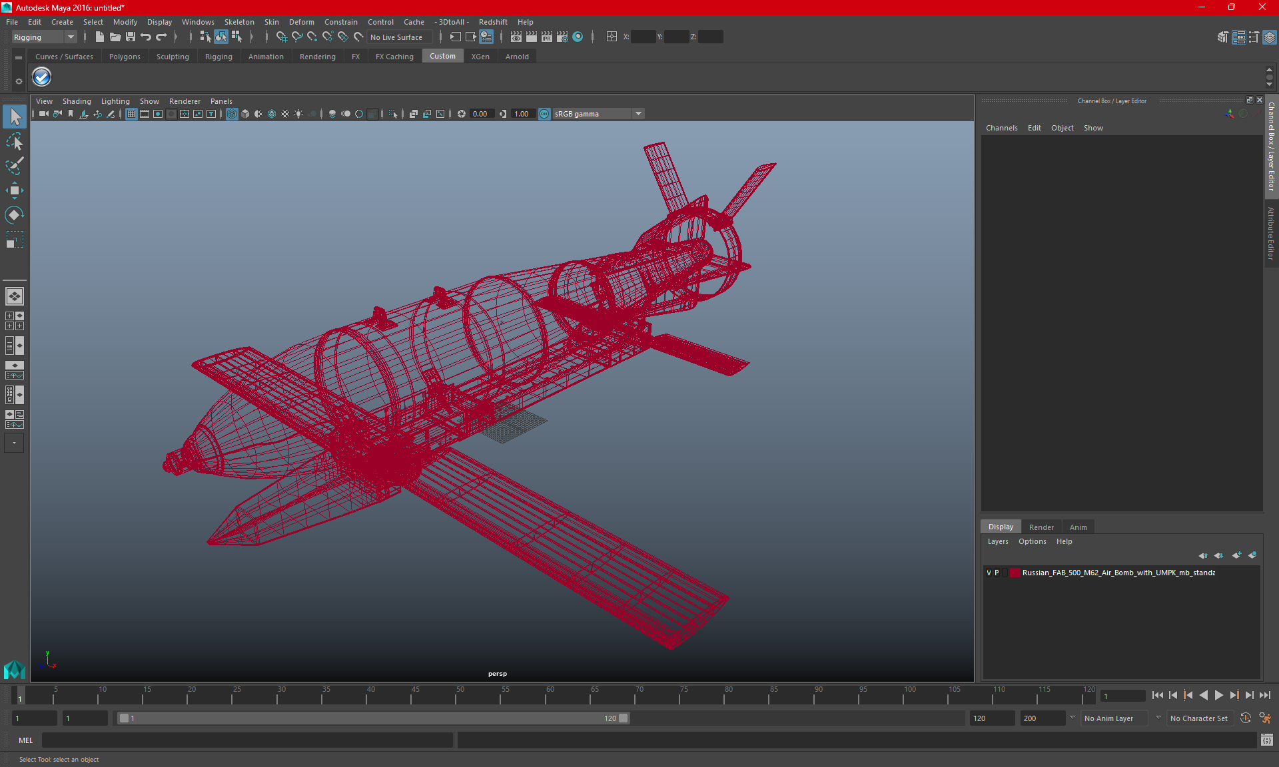Click the Save scene icon
This screenshot has height=767, width=1279.
(x=131, y=37)
